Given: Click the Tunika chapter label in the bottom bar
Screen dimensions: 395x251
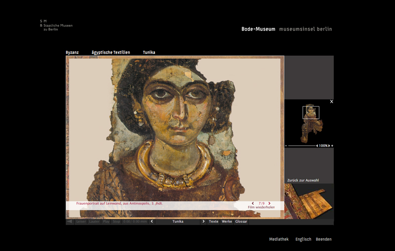Looking at the screenshot, I should tap(178, 221).
